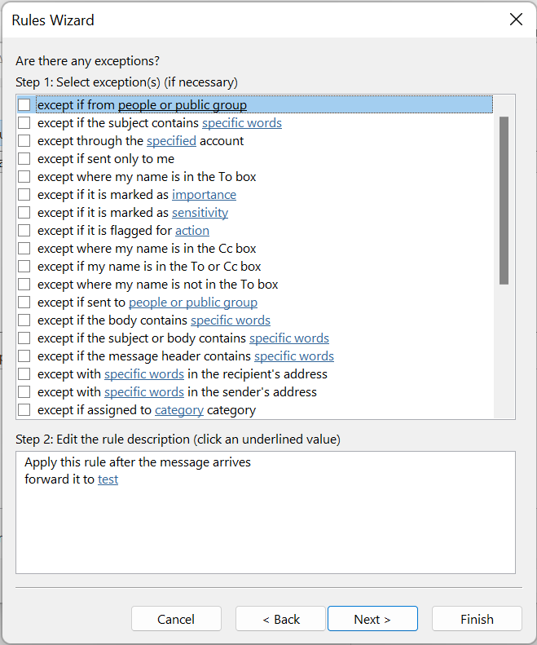Check 'except if the subject contains' box
Screen dimensions: 537x645
tap(24, 123)
